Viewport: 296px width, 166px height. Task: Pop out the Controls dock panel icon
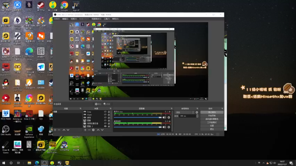222,108
